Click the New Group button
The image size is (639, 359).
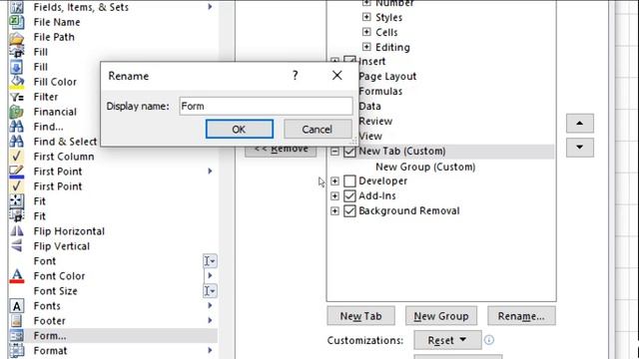[441, 316]
